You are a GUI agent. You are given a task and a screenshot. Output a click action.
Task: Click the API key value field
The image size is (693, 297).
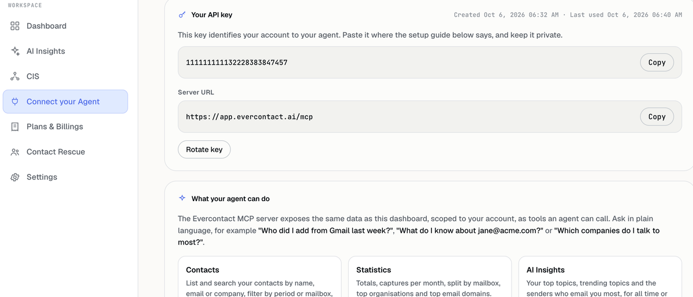(430, 62)
